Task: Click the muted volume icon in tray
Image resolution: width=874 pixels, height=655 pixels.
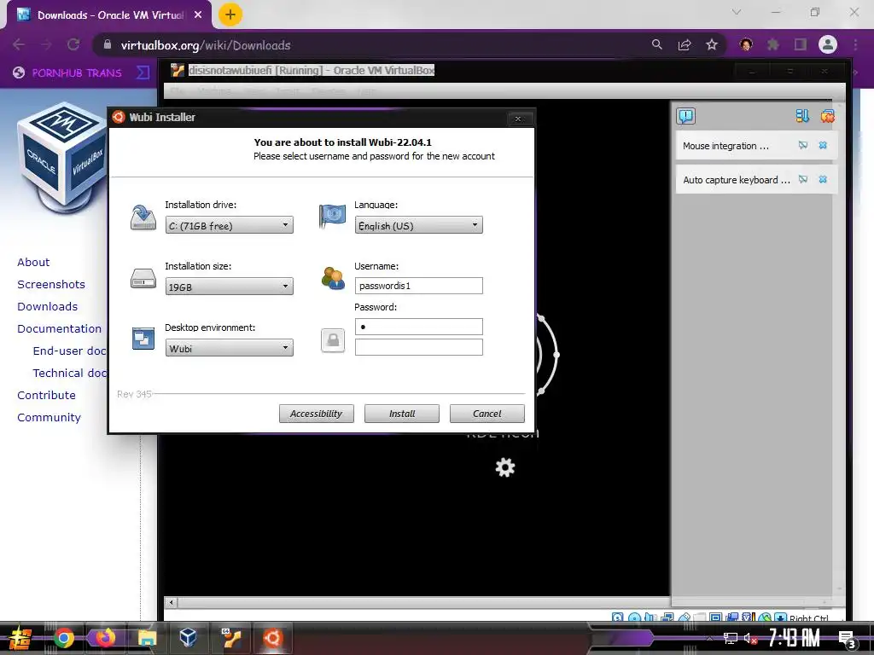Action: pos(751,638)
